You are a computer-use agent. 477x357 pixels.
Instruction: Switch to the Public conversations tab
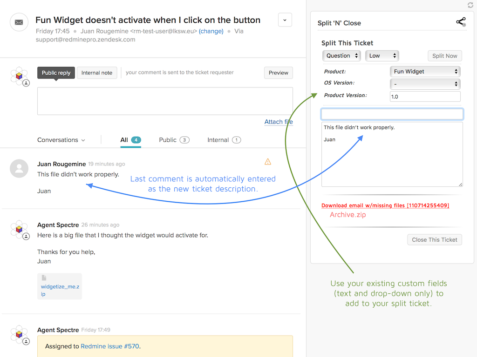(x=174, y=140)
